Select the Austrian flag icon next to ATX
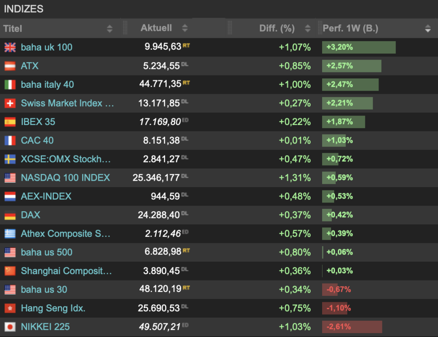This screenshot has width=438, height=337. pyautogui.click(x=10, y=66)
